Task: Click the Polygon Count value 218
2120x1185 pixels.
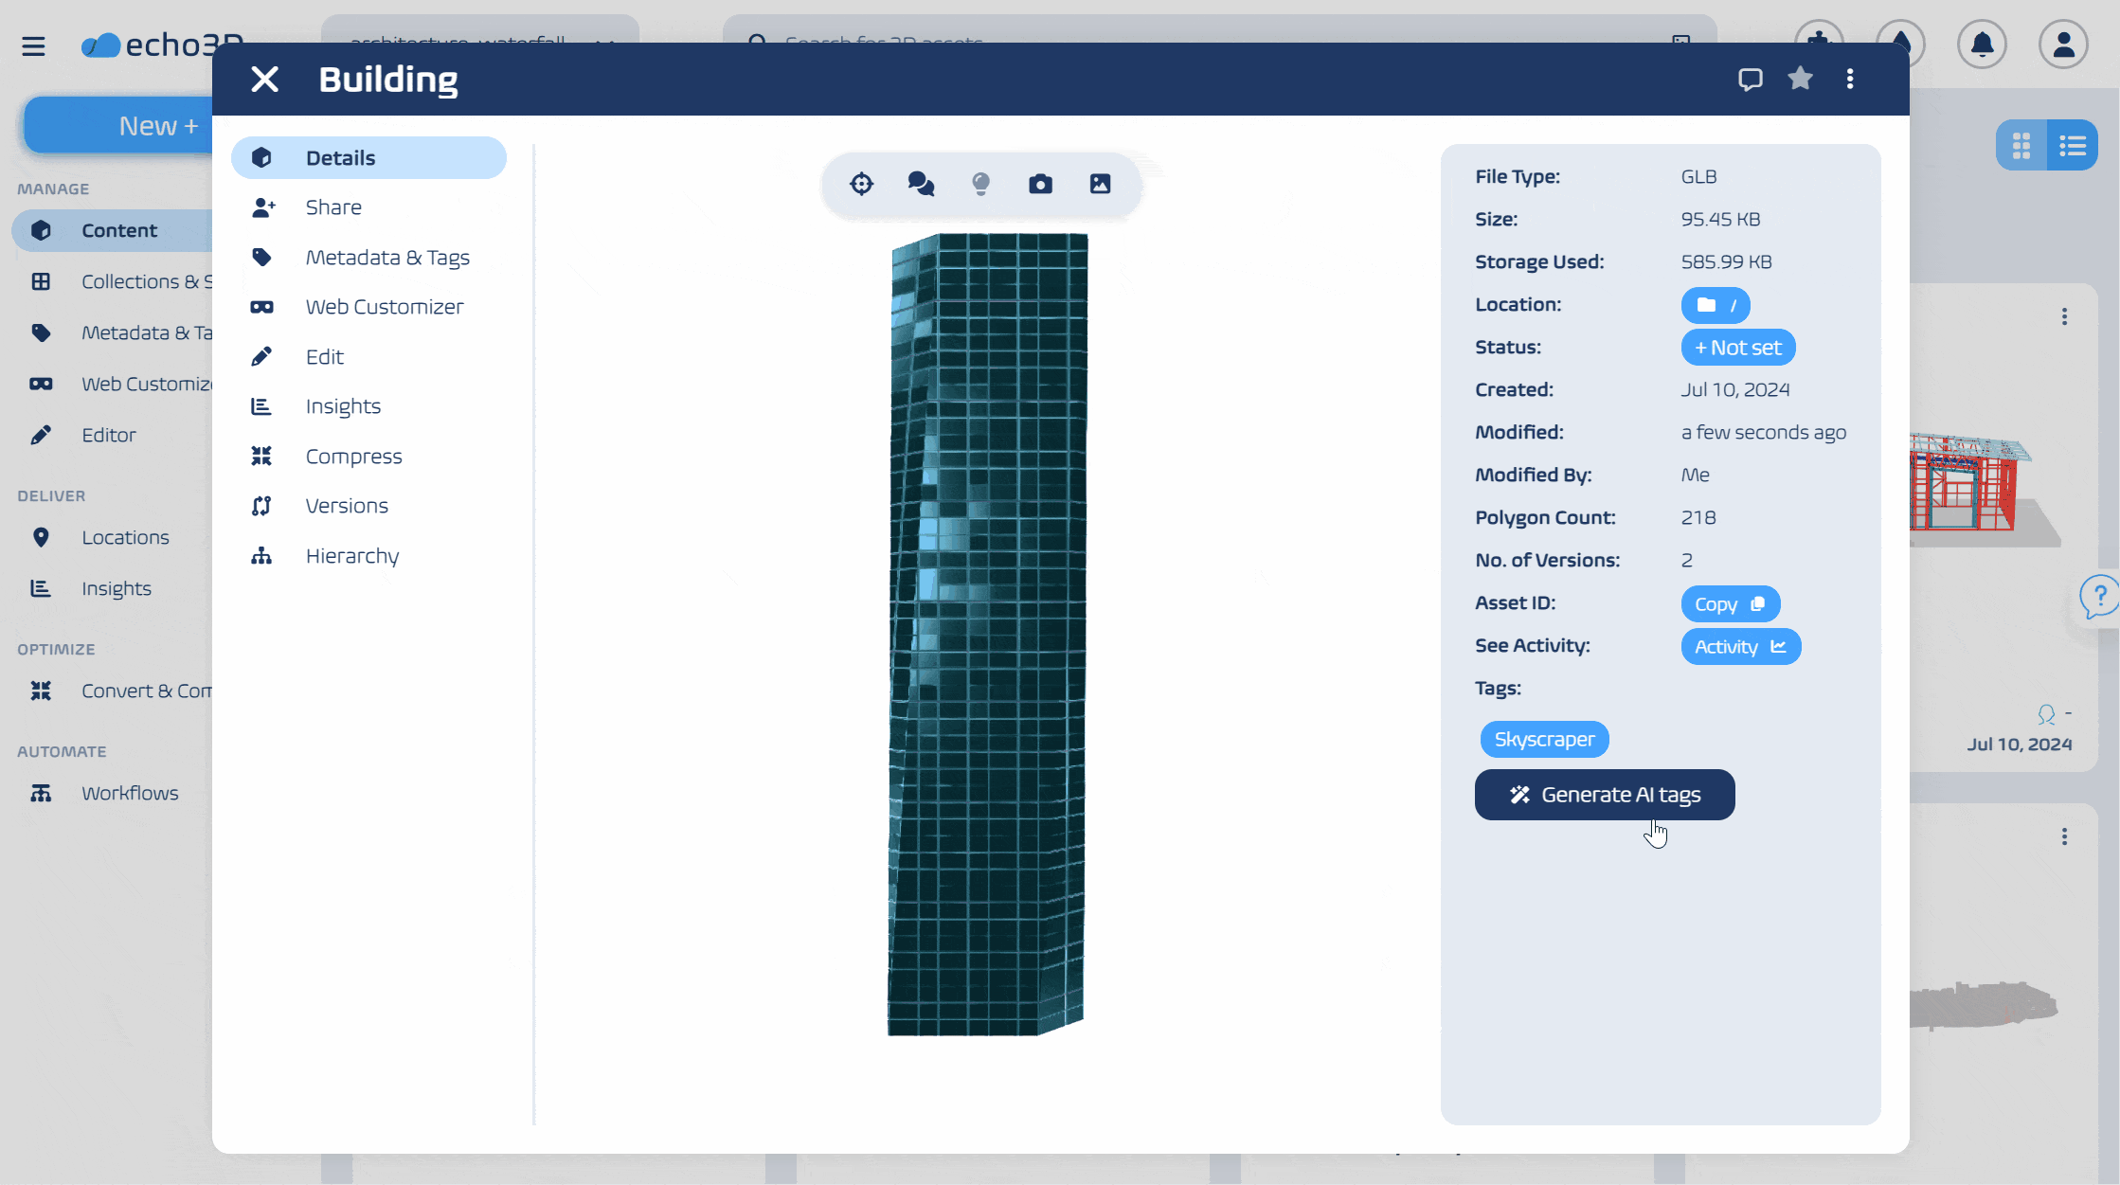Action: [x=1698, y=518]
